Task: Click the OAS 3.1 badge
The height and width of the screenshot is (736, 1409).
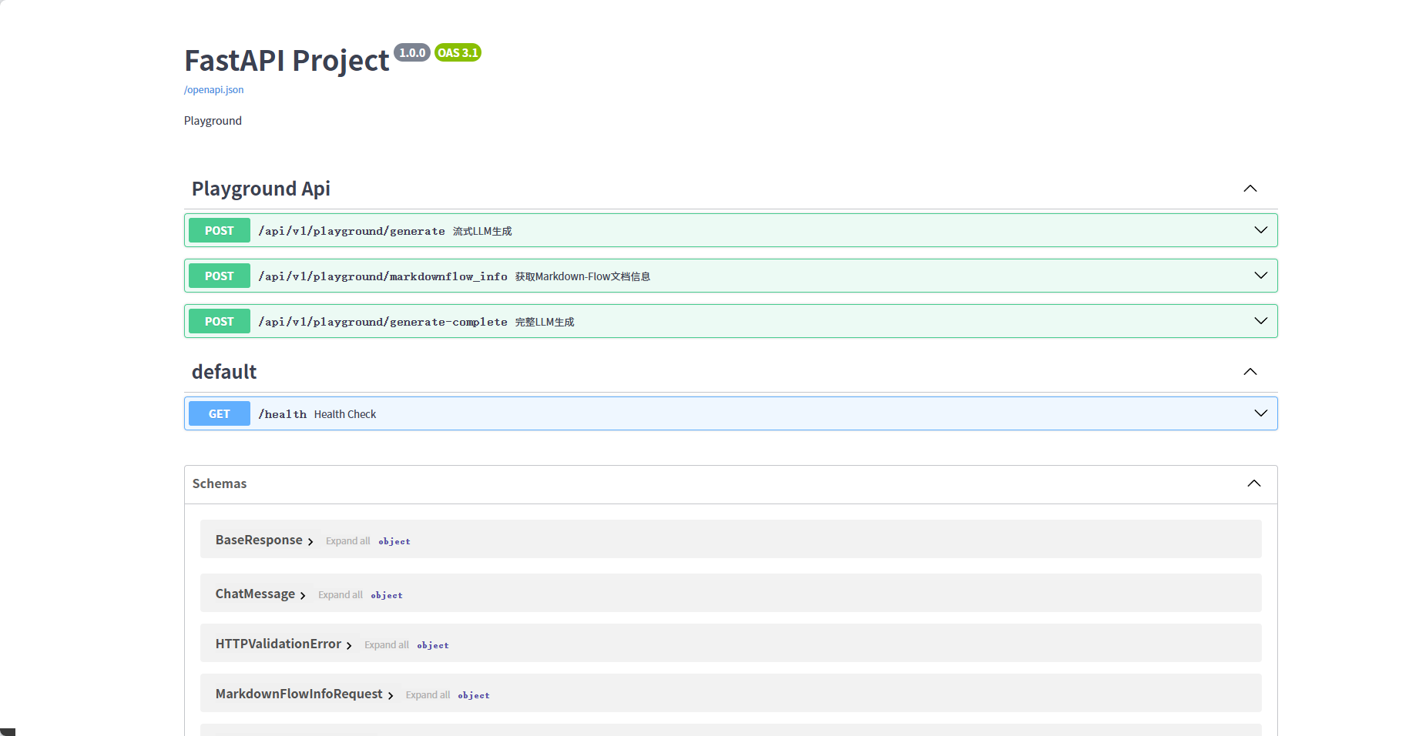Action: [458, 52]
